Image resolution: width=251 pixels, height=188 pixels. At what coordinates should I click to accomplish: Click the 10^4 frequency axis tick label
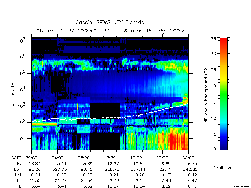pos(22,89)
